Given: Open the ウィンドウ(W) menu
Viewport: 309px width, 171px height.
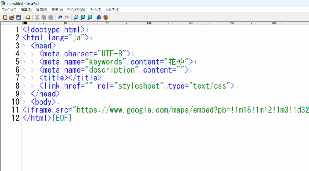Looking at the screenshot, I should point(76,10).
